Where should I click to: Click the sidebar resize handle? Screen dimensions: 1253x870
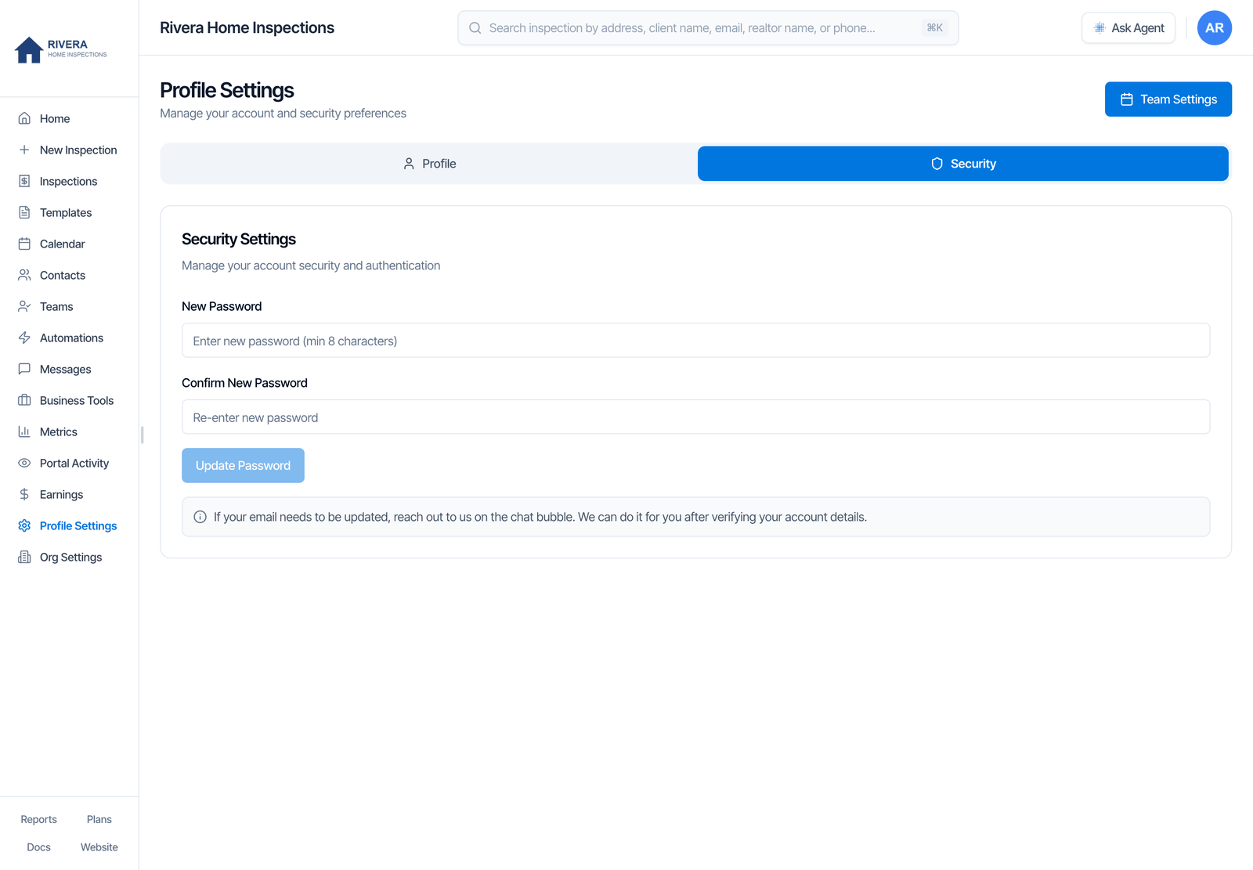142,435
